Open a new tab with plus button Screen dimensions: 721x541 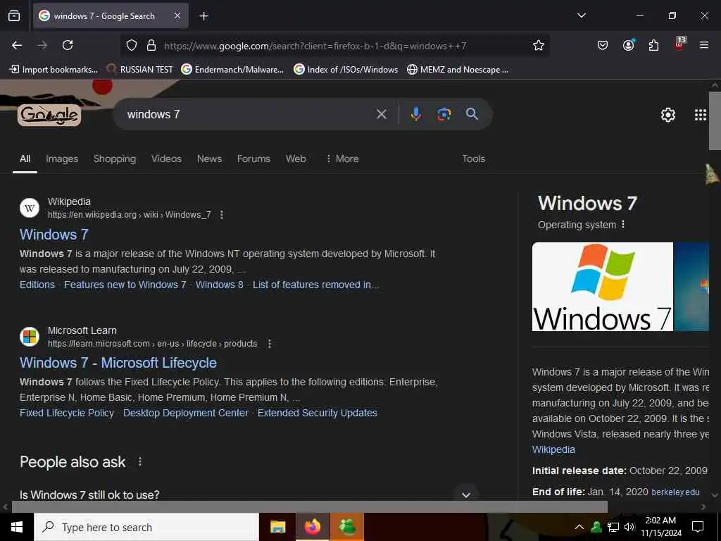coord(203,16)
